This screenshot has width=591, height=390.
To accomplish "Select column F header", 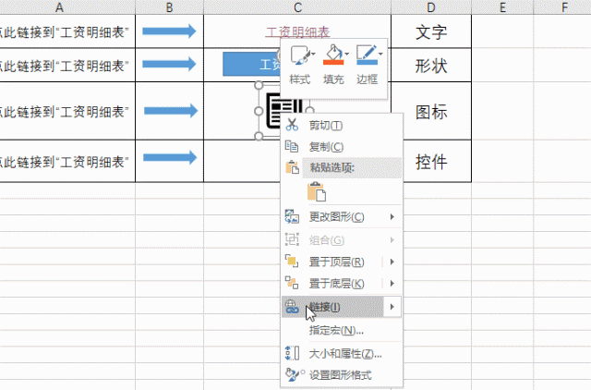I will 564,7.
